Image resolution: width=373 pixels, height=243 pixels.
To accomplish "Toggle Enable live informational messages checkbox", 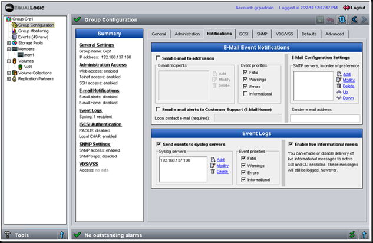I will point(291,144).
